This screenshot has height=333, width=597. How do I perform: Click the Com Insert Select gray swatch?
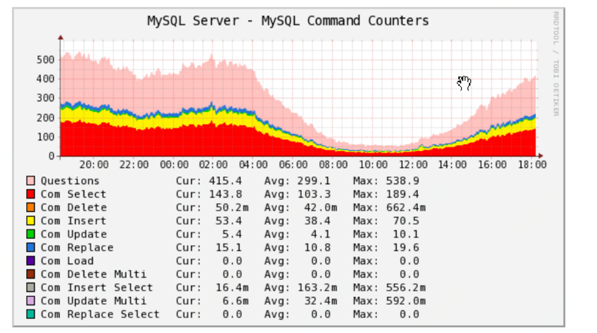coord(31,287)
